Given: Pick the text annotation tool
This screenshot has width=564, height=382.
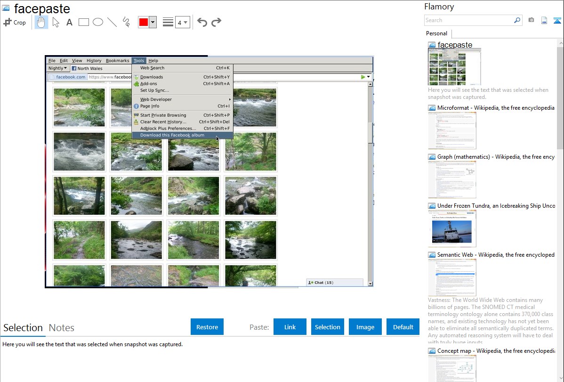Looking at the screenshot, I should click(69, 22).
